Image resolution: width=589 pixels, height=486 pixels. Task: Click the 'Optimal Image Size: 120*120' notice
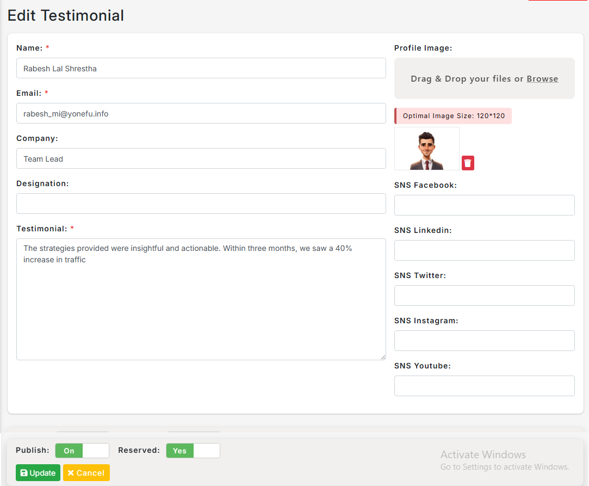453,116
